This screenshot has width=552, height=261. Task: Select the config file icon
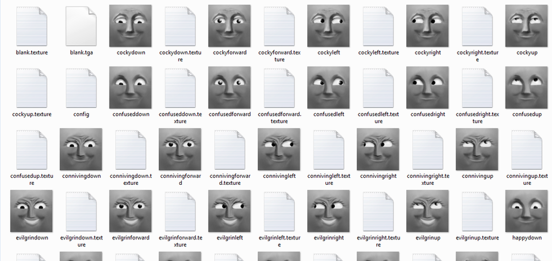[81, 88]
